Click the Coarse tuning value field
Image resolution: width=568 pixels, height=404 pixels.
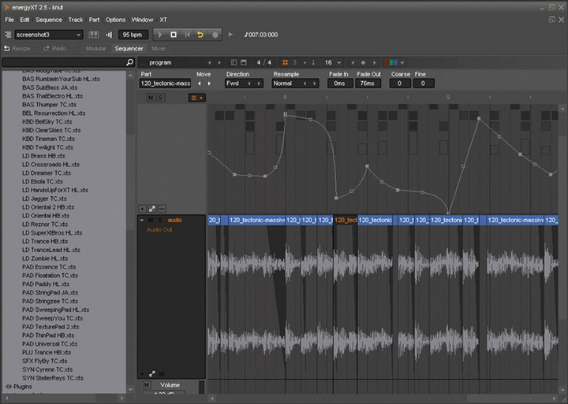point(400,83)
